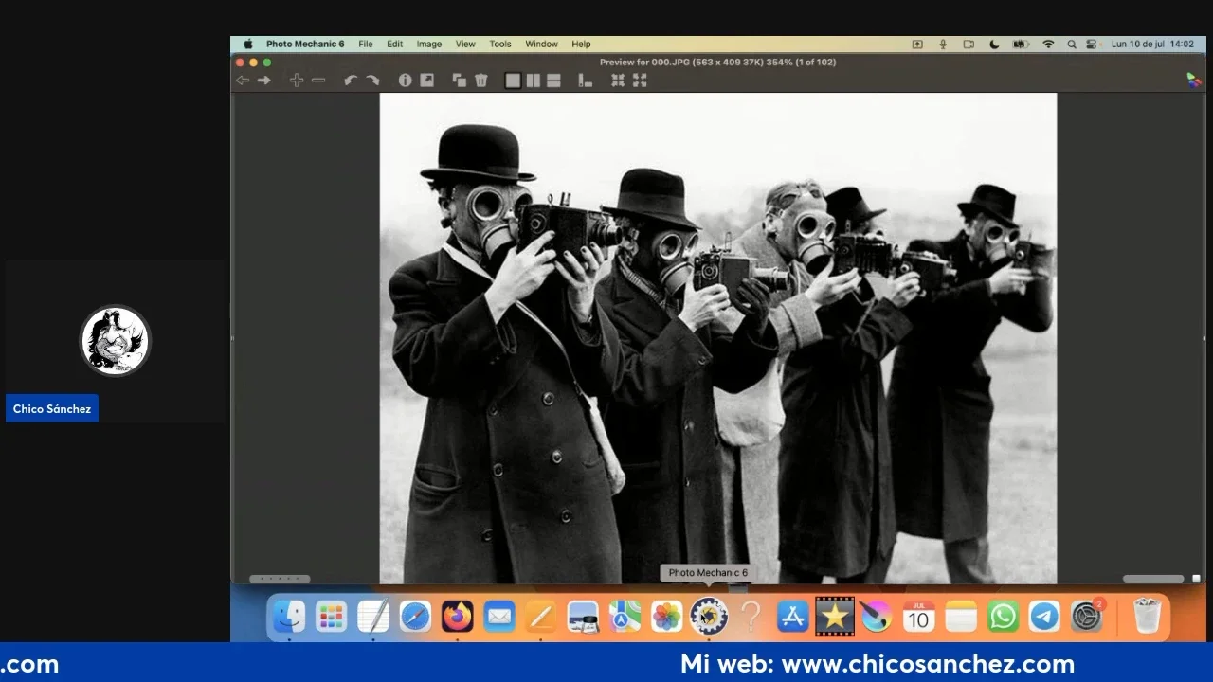Expand the View menu
The height and width of the screenshot is (682, 1213).
465,44
